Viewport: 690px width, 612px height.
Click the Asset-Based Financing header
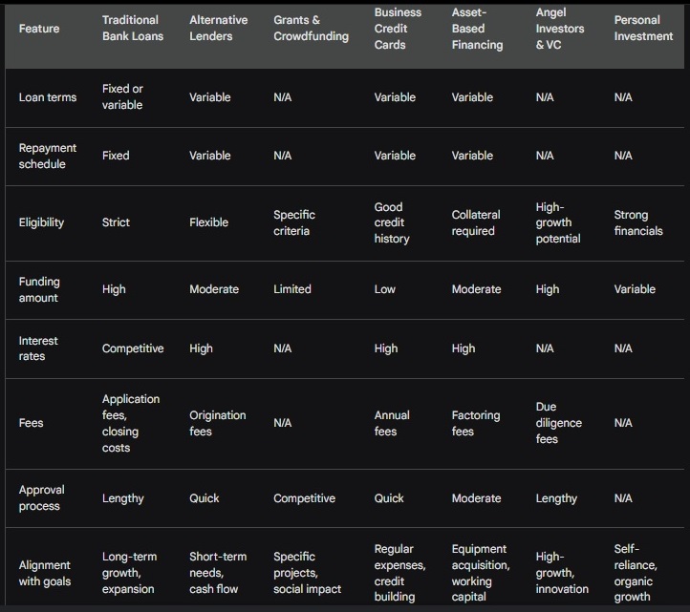point(477,29)
